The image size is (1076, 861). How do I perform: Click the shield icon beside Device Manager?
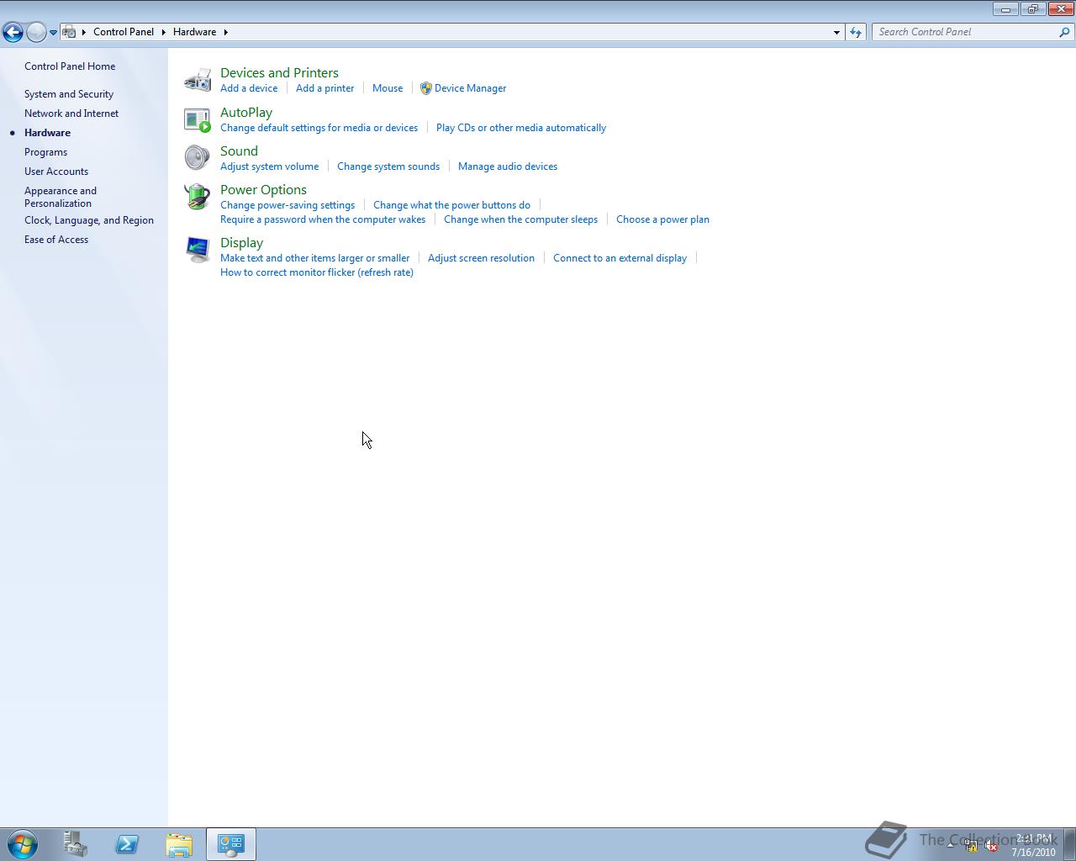pos(425,88)
